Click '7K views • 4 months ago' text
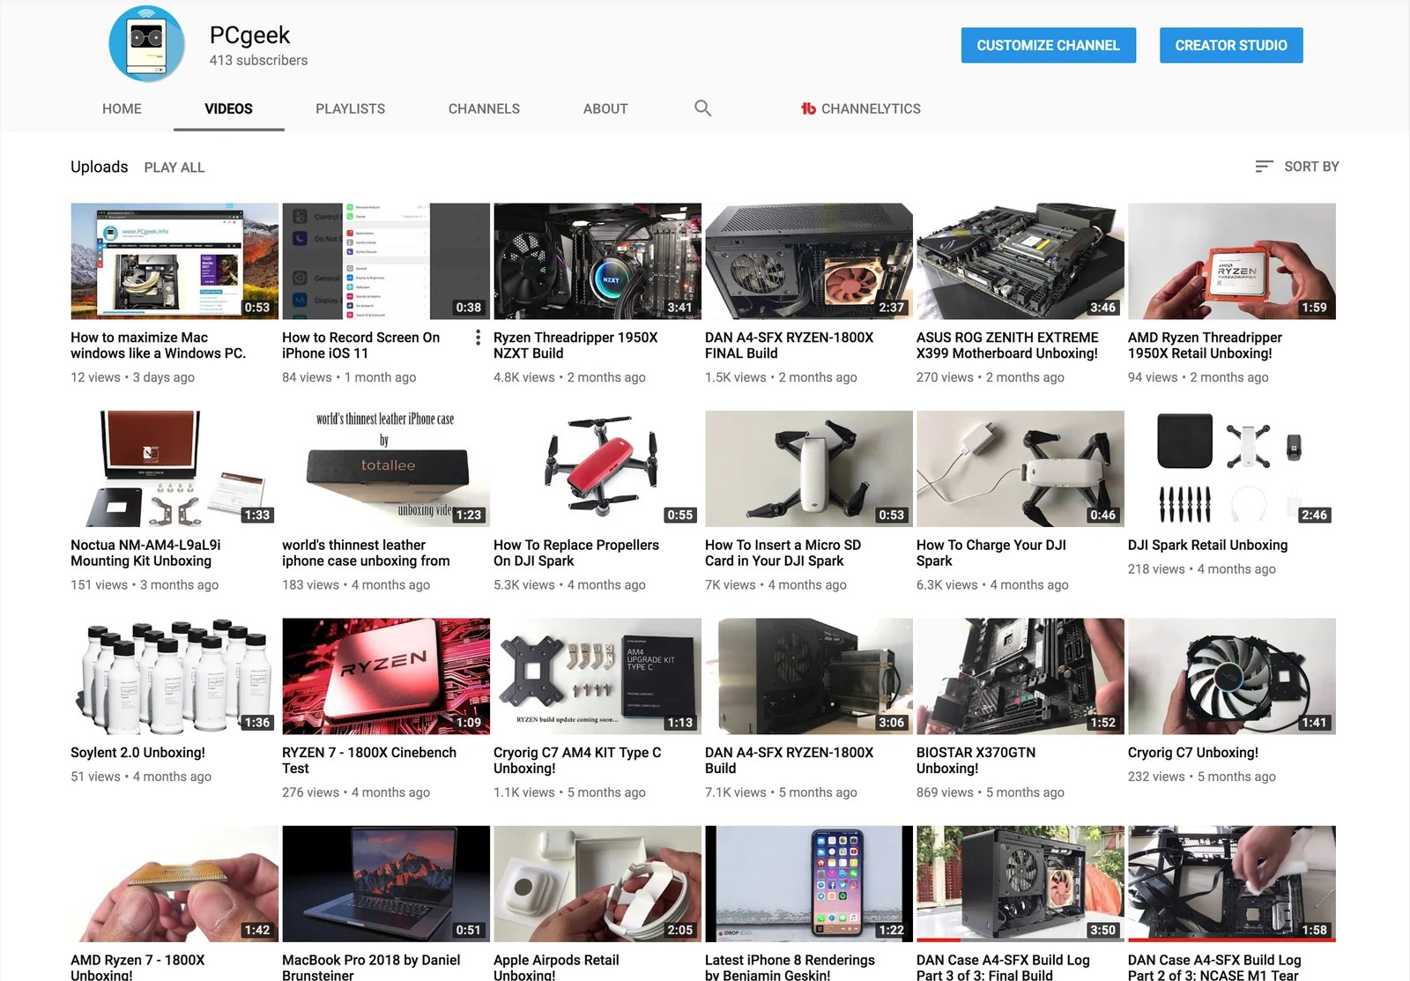1410x981 pixels. point(775,585)
